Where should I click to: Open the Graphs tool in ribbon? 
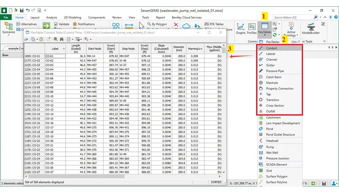(241, 28)
